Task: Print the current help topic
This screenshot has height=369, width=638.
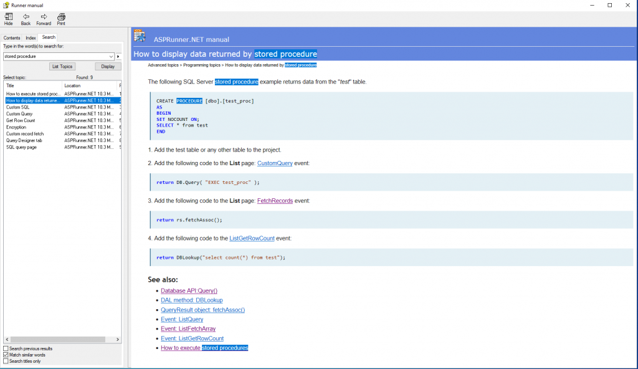Action: (x=61, y=19)
